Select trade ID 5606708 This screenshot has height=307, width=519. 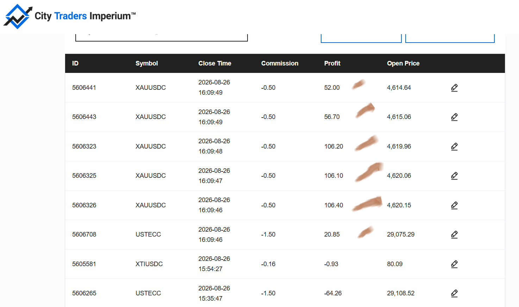84,234
